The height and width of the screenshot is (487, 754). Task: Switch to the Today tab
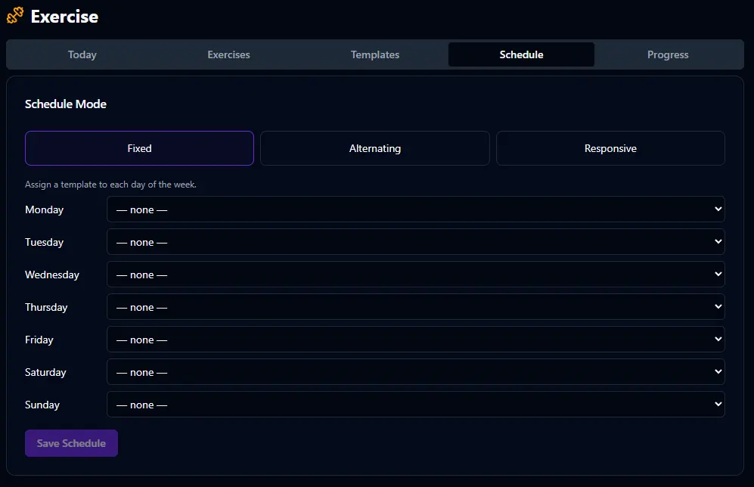(82, 54)
